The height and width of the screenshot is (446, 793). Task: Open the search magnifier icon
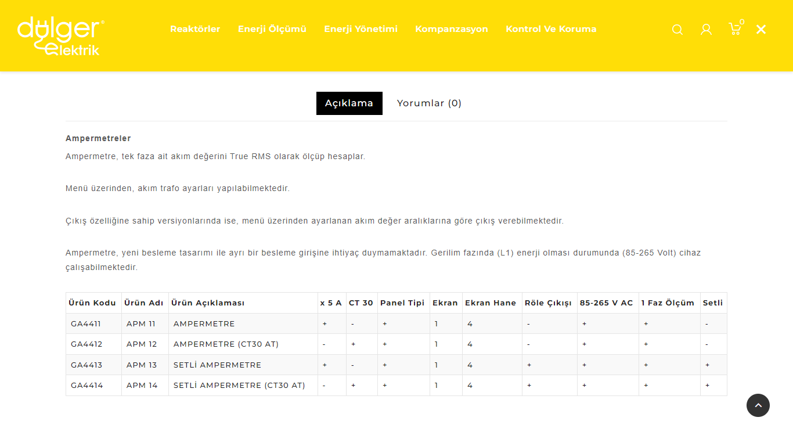pos(677,30)
